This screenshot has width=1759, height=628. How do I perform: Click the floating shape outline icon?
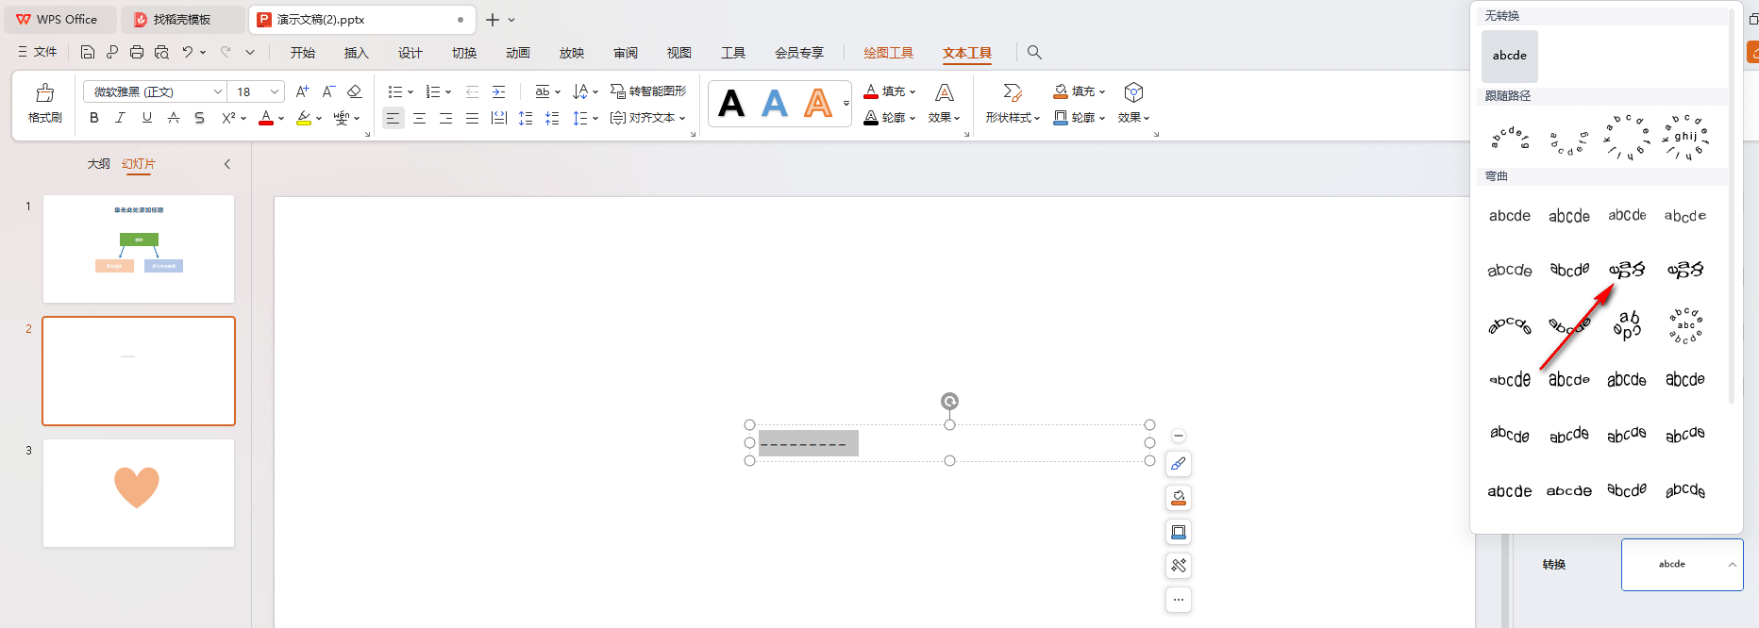pos(1179,532)
